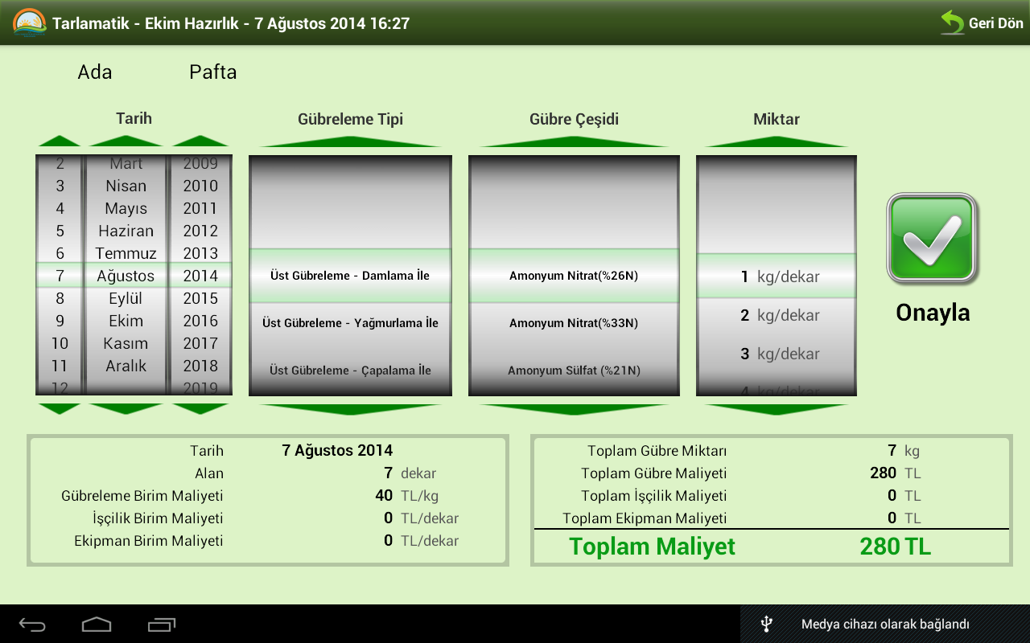The height and width of the screenshot is (643, 1030).
Task: Click up arrow above Gübreleme Tipi wheel
Action: coord(350,141)
